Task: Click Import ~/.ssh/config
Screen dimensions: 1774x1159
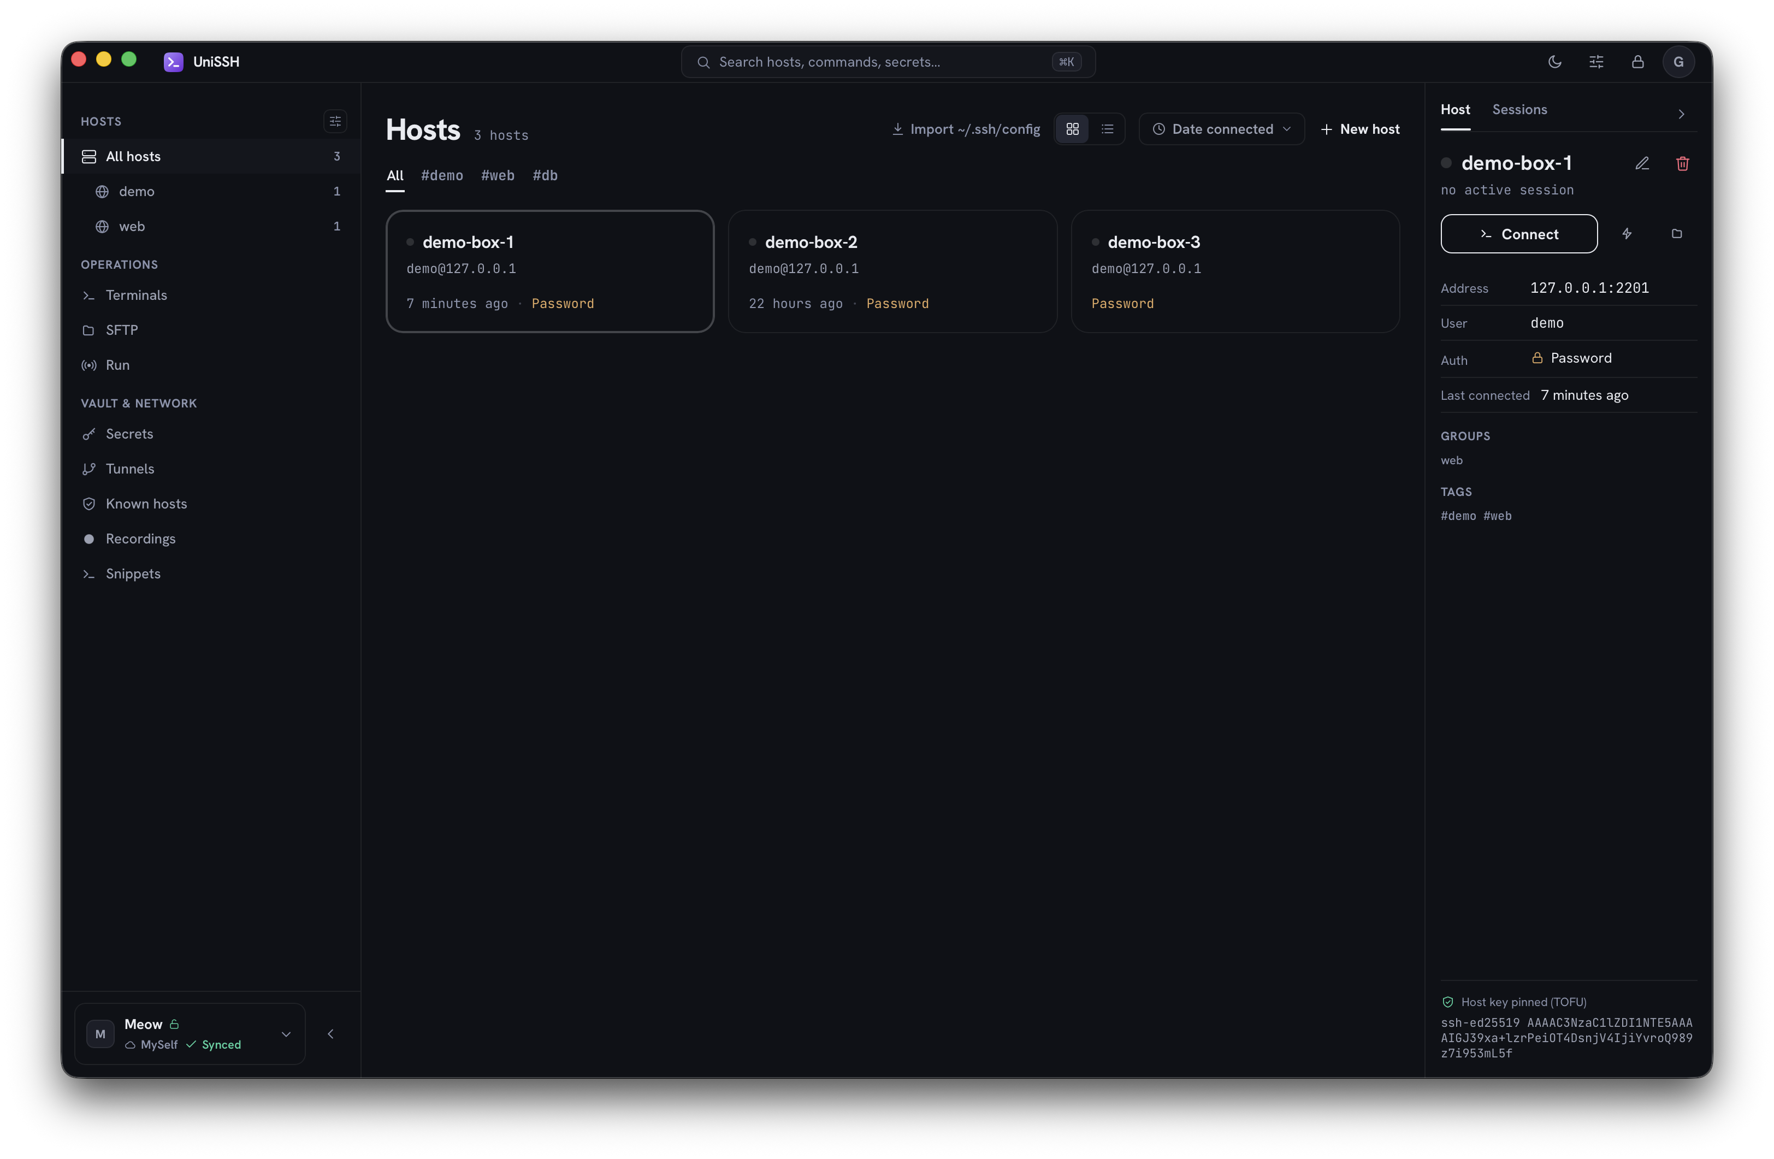Action: click(x=966, y=129)
